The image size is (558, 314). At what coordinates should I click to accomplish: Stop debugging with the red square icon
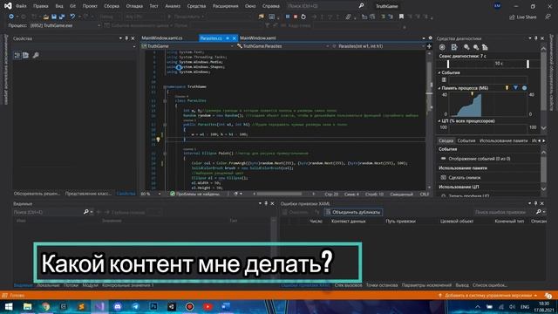pyautogui.click(x=295, y=17)
